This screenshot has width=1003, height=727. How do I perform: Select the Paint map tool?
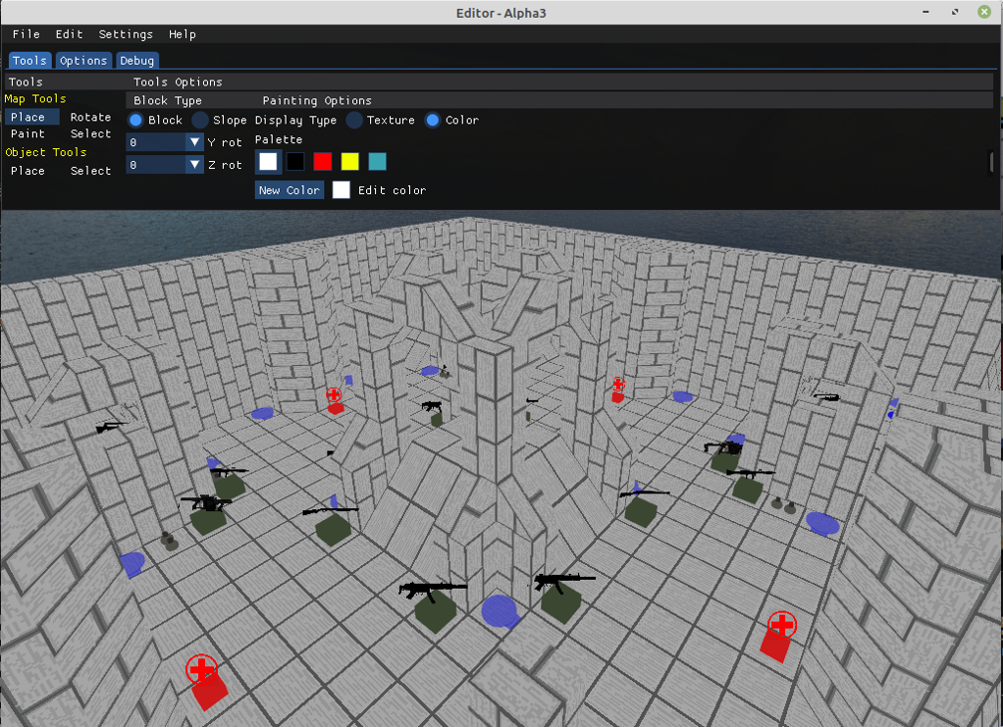pos(27,134)
